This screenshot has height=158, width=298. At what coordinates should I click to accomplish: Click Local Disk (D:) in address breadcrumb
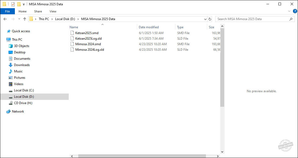(65, 19)
